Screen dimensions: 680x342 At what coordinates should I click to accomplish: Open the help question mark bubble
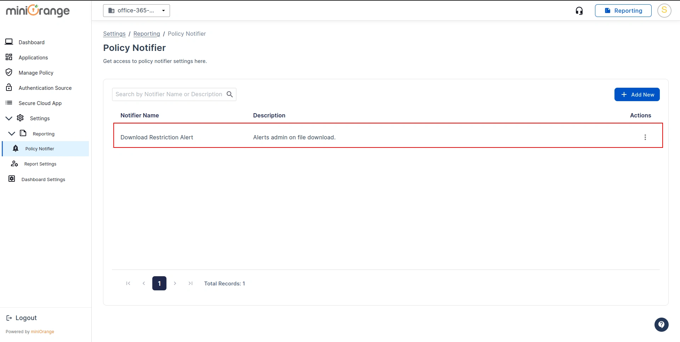click(661, 325)
